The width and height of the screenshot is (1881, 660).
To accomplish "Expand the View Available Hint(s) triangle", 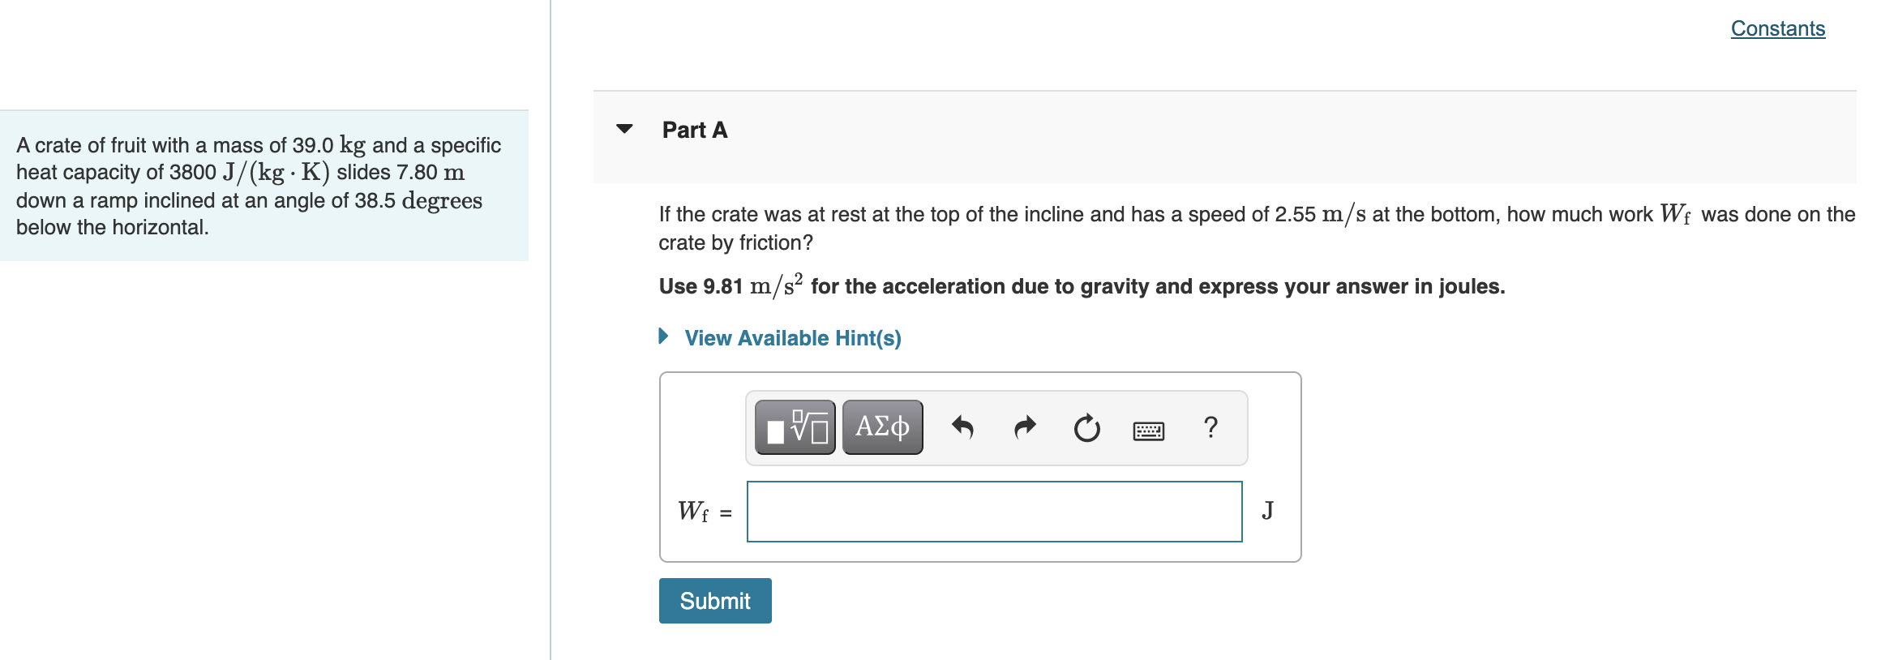I will pyautogui.click(x=664, y=336).
